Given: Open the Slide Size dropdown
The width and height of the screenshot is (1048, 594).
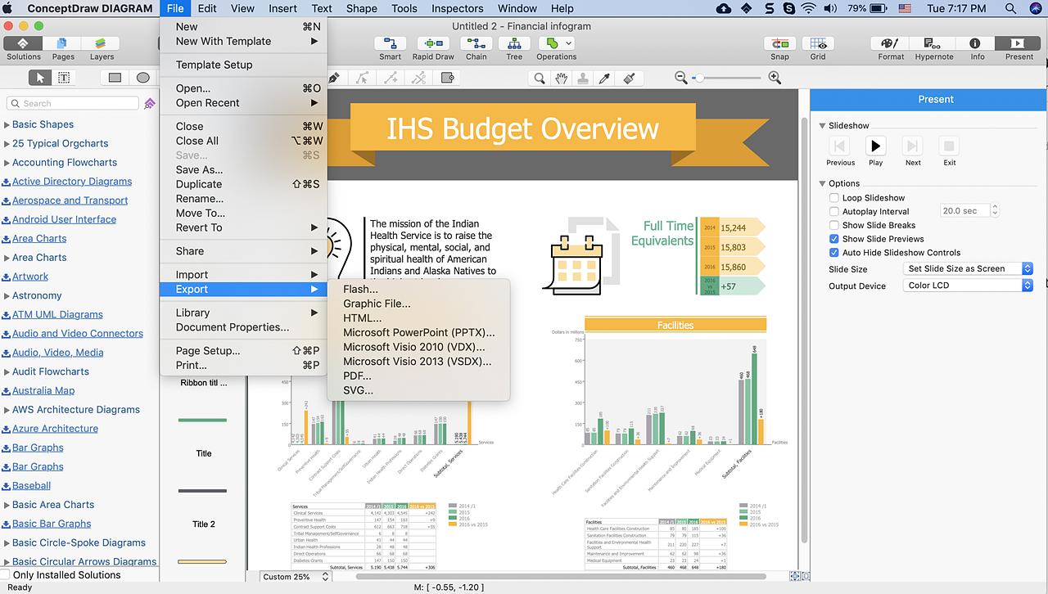Looking at the screenshot, I should (969, 268).
